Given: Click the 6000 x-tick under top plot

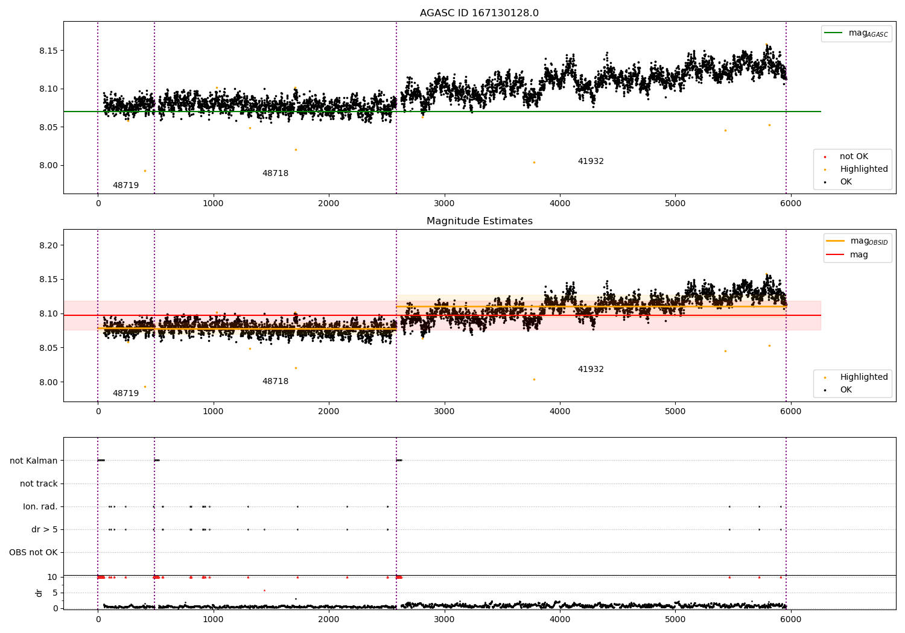Looking at the screenshot, I should pyautogui.click(x=791, y=204).
